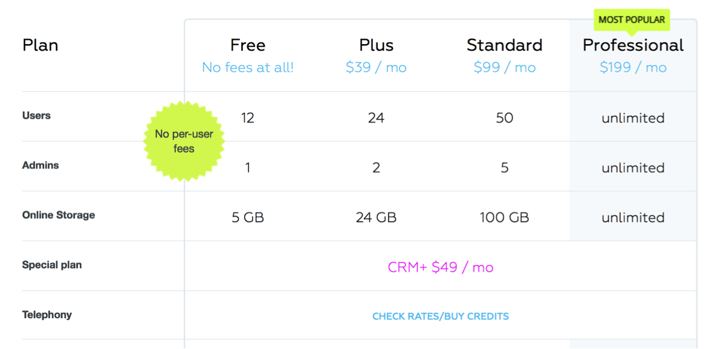Click the 24 GB storage value

[x=377, y=218]
